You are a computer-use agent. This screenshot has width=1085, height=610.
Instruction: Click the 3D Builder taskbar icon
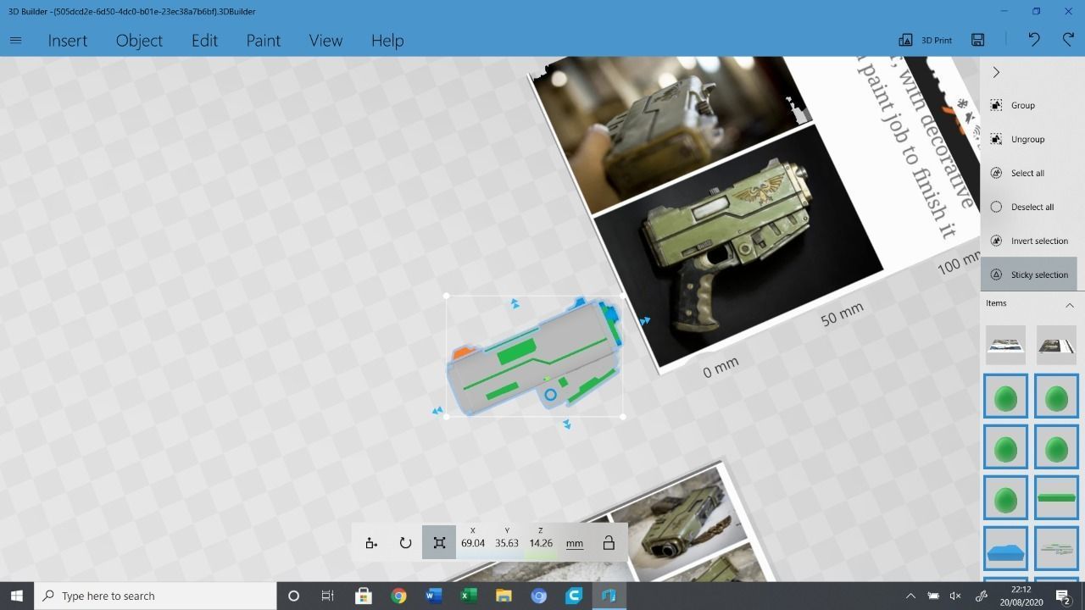[609, 596]
